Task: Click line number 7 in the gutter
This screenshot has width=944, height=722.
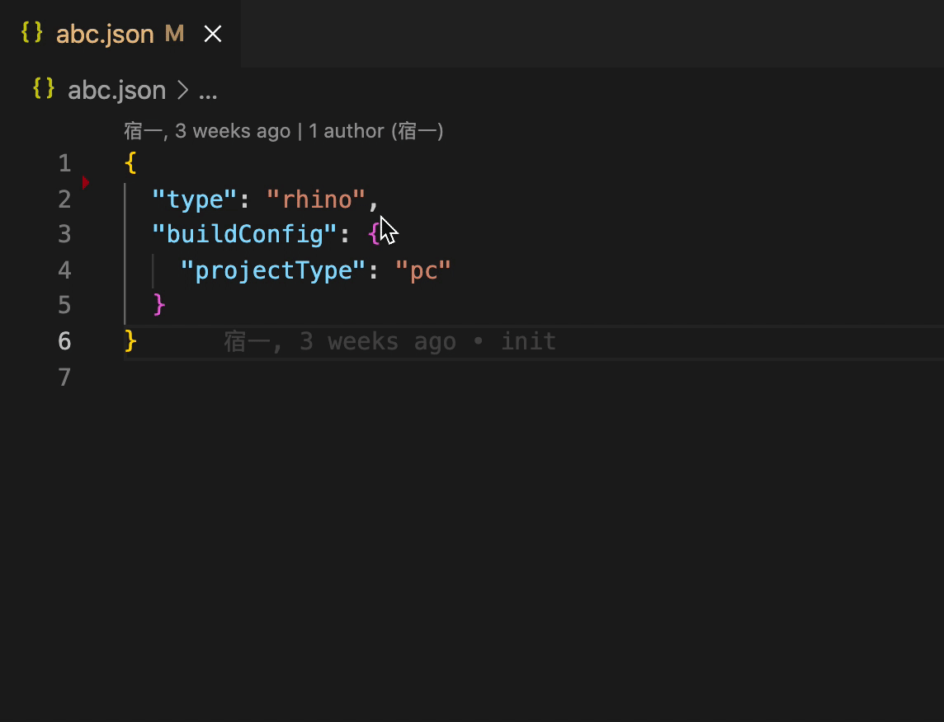Action: [x=64, y=377]
